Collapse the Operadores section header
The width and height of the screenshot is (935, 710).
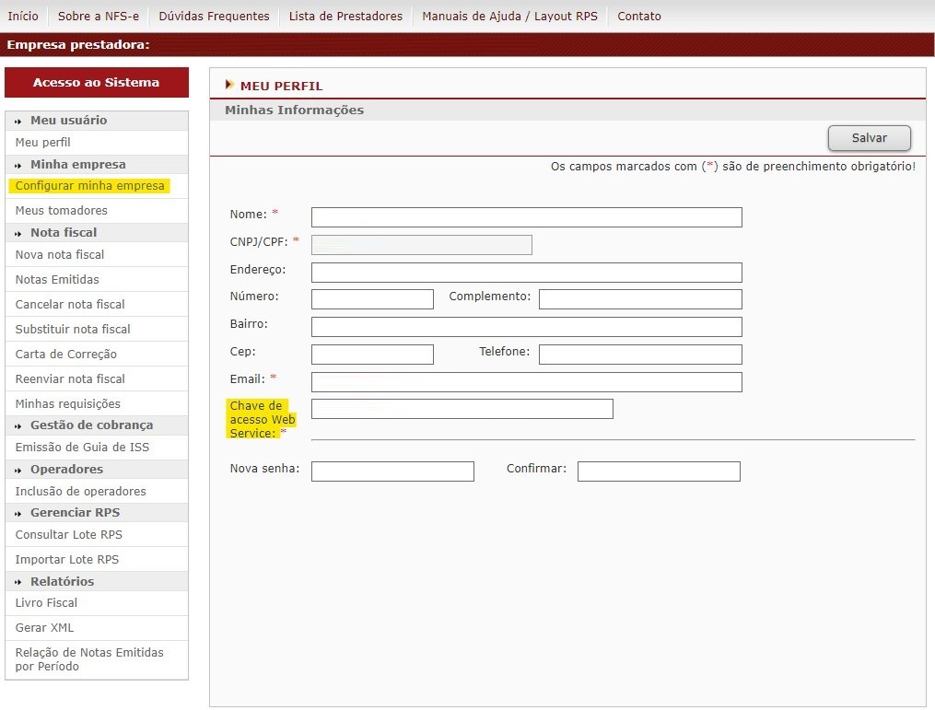point(66,470)
